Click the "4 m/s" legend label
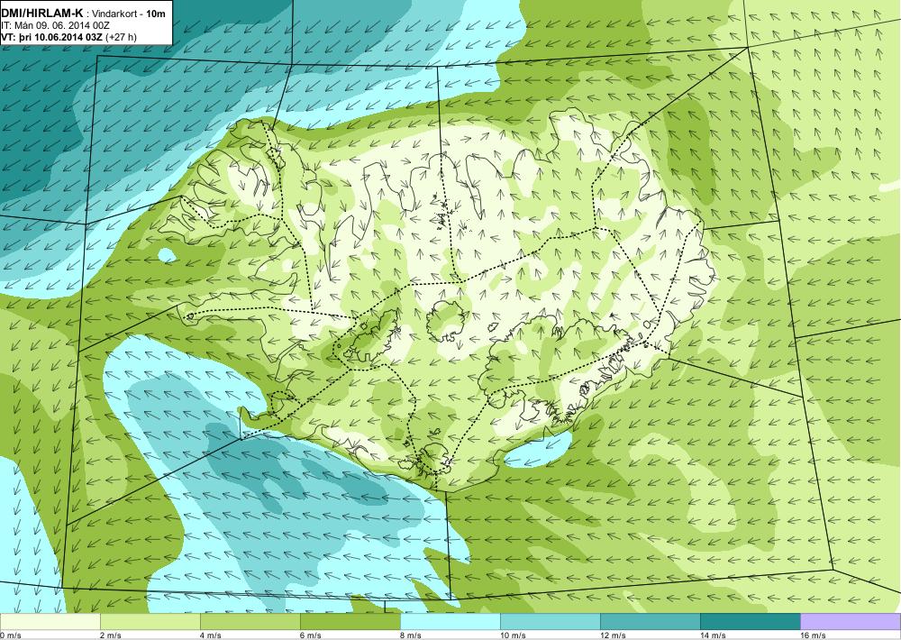The image size is (901, 640). pyautogui.click(x=211, y=635)
